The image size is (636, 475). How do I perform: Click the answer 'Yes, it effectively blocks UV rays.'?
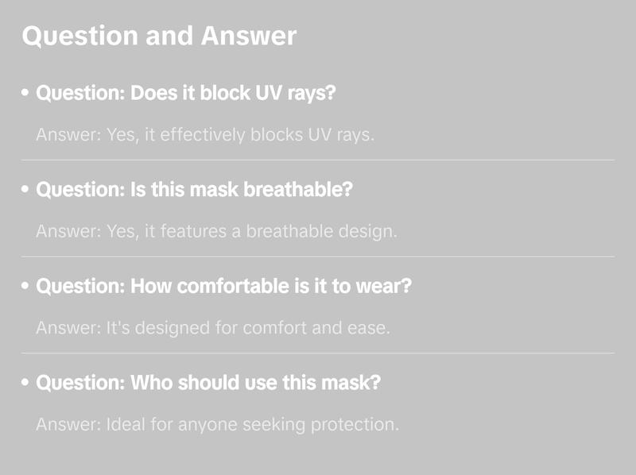(x=205, y=135)
